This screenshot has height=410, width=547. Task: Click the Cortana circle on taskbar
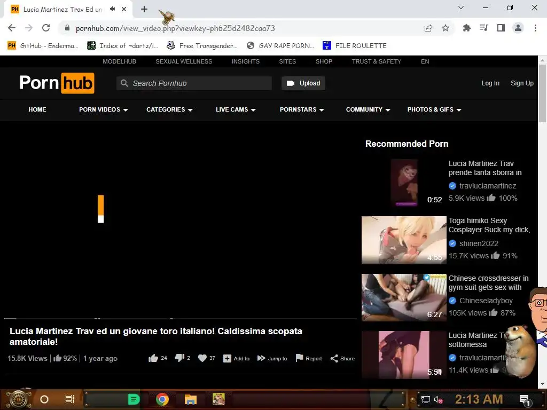click(44, 399)
